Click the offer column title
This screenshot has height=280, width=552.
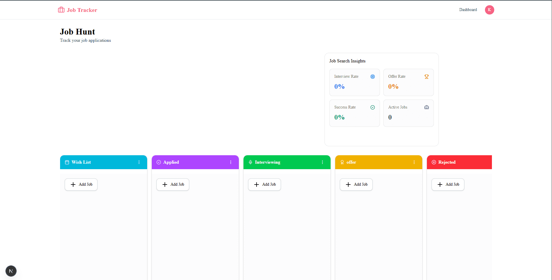click(x=351, y=162)
